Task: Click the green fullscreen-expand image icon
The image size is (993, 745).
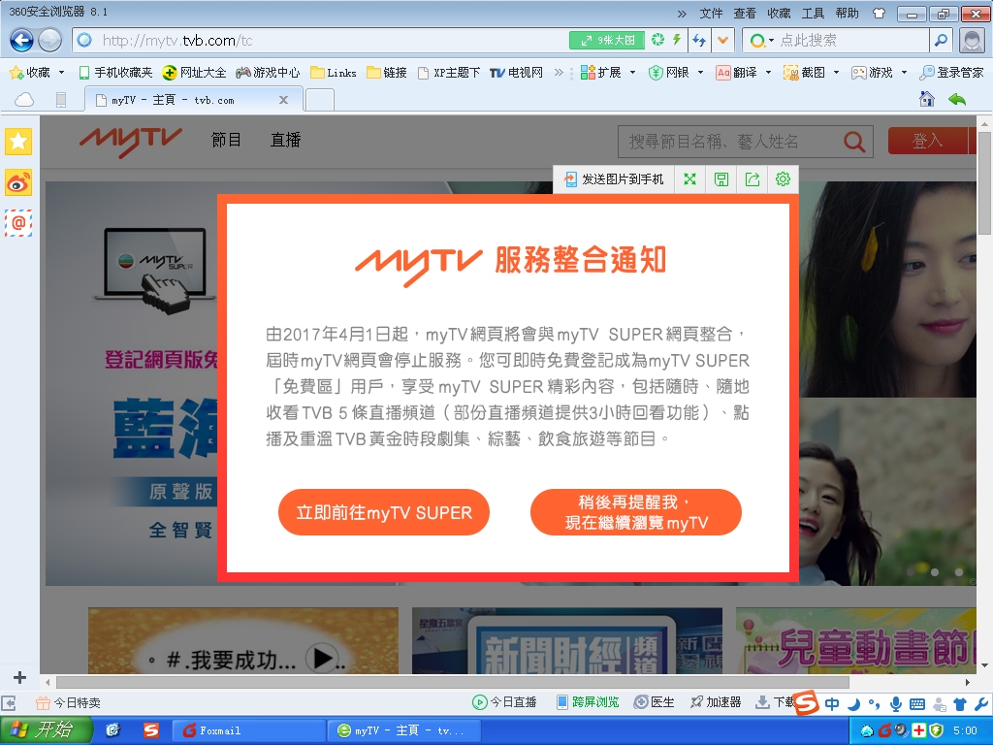Action: coord(690,179)
